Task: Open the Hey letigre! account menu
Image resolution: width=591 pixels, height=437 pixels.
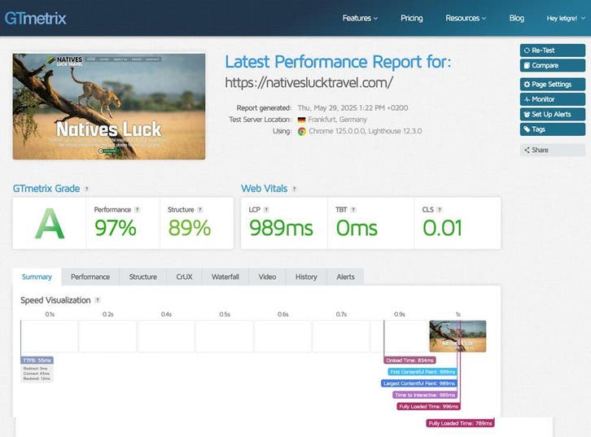Action: point(563,18)
